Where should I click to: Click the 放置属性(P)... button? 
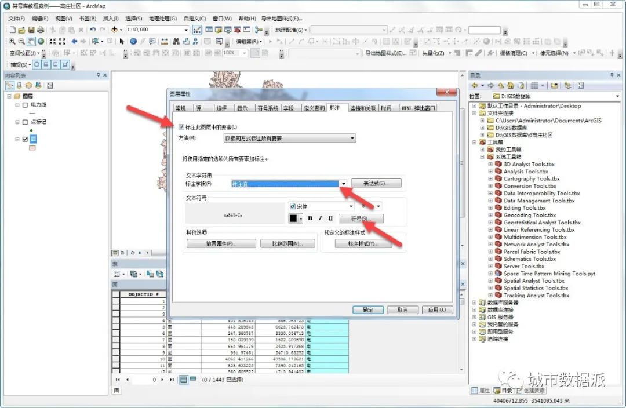pyautogui.click(x=221, y=243)
